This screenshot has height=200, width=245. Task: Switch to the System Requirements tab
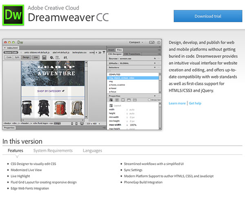(53, 151)
